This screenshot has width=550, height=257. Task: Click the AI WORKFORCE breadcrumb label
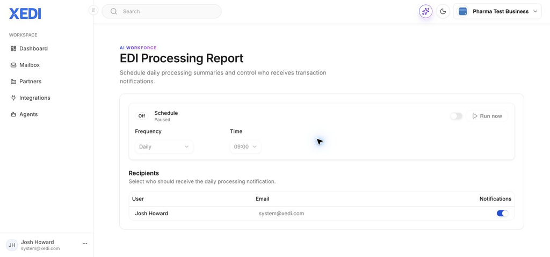(x=138, y=48)
